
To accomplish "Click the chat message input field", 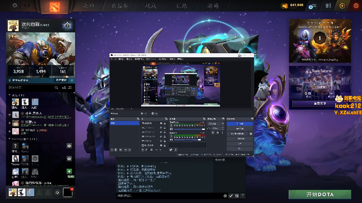I will 170,196.
